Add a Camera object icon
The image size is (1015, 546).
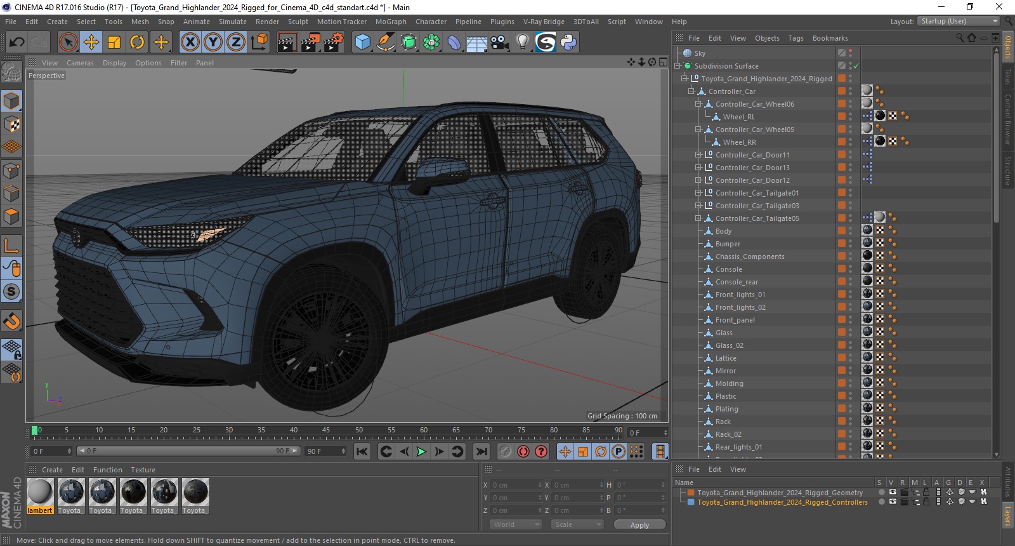[x=499, y=43]
